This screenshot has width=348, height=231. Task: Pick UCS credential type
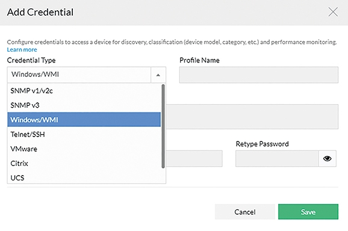(x=84, y=178)
